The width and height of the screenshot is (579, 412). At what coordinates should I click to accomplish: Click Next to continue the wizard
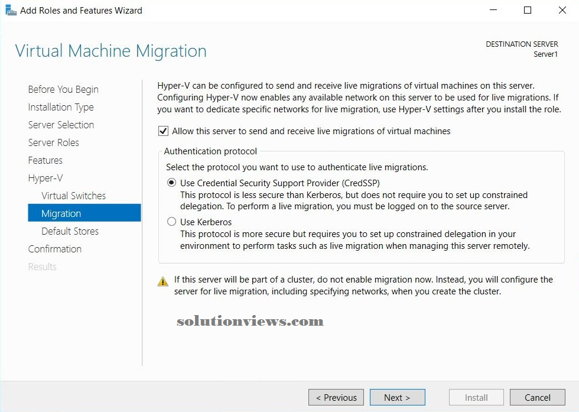397,397
